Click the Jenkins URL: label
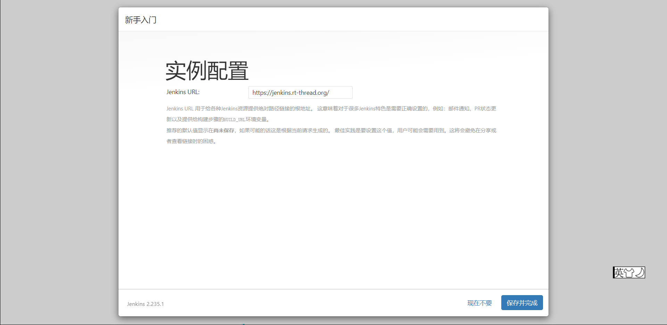The width and height of the screenshot is (667, 325). click(x=183, y=92)
